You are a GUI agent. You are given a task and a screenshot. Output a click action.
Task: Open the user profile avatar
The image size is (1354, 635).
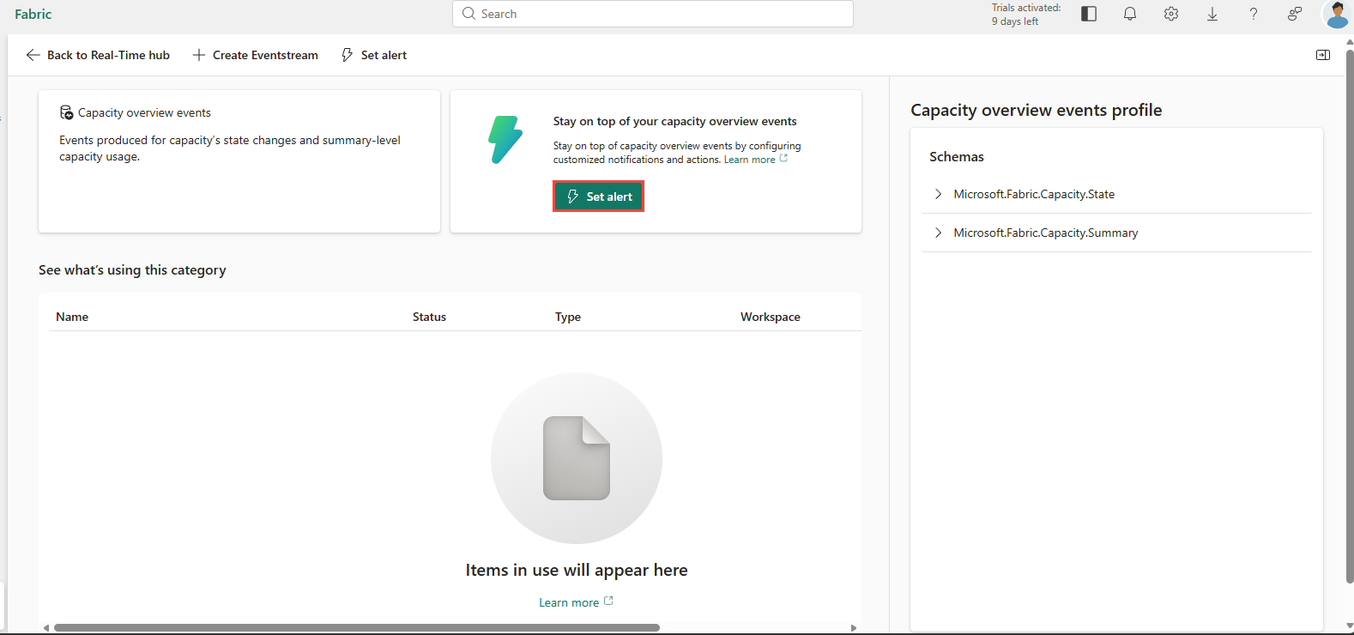click(1337, 14)
